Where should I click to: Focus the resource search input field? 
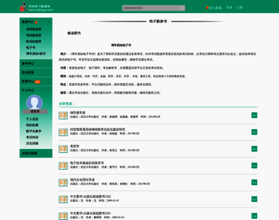[151, 8]
